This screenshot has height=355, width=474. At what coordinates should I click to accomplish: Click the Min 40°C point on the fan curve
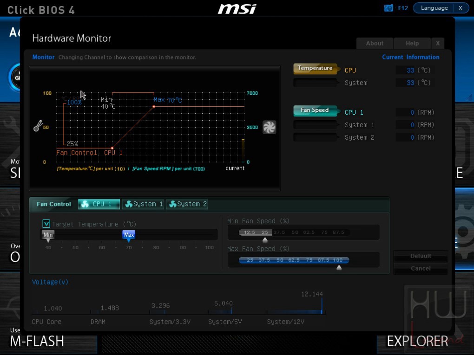pos(112,148)
